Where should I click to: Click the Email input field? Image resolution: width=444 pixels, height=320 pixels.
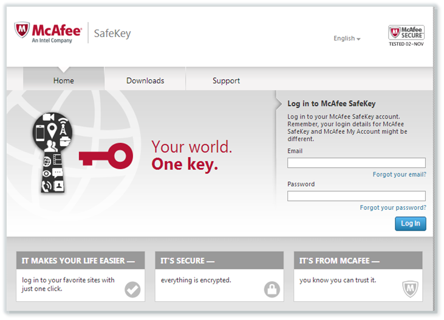pyautogui.click(x=356, y=163)
